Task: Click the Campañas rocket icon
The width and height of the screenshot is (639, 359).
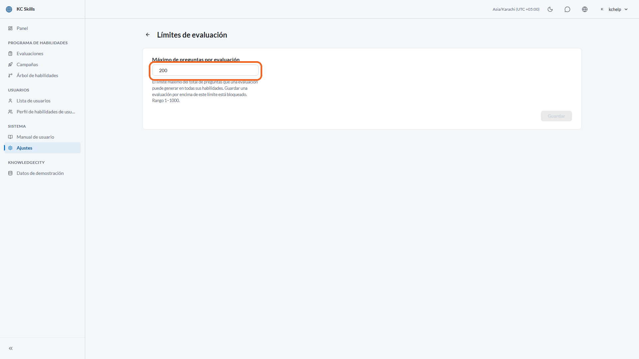Action: click(10, 64)
